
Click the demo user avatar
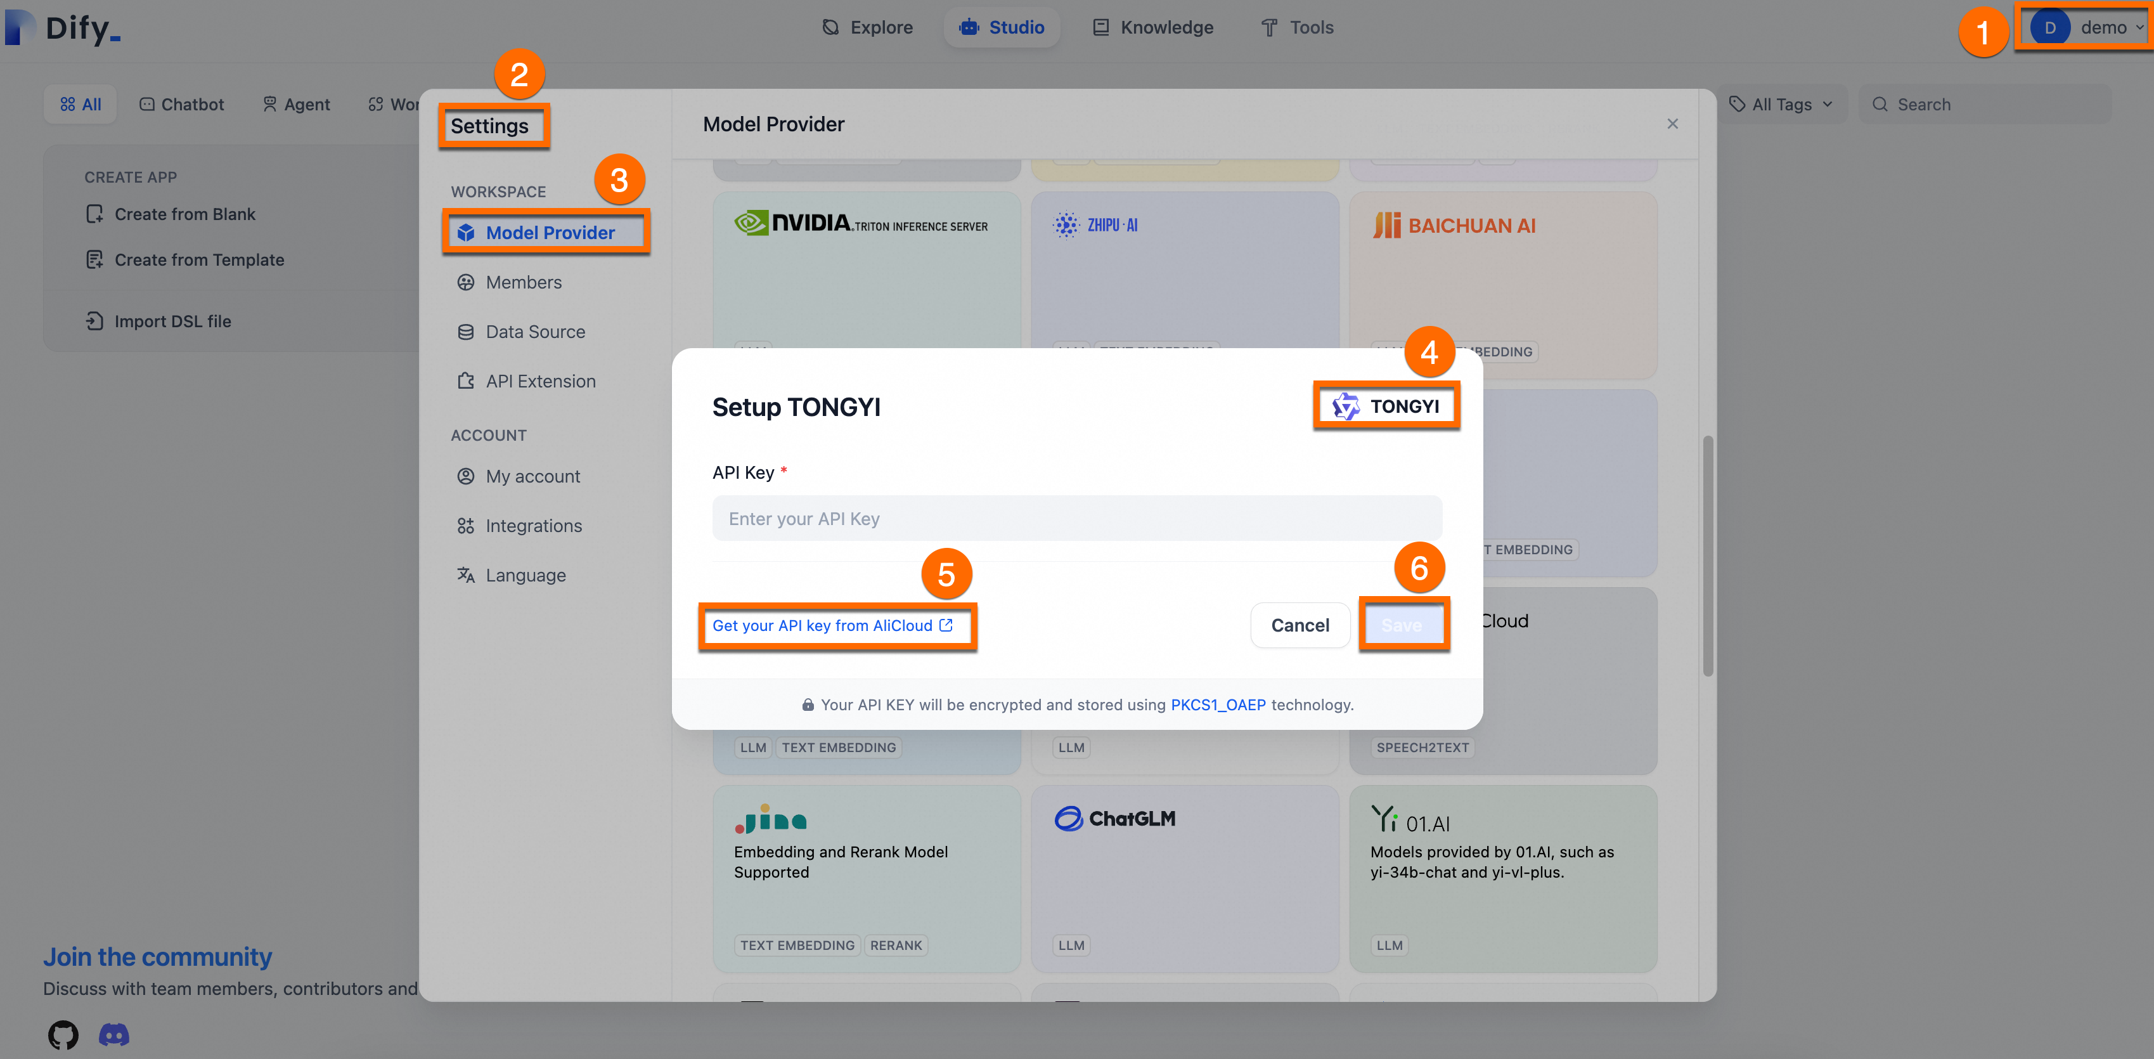[2050, 28]
